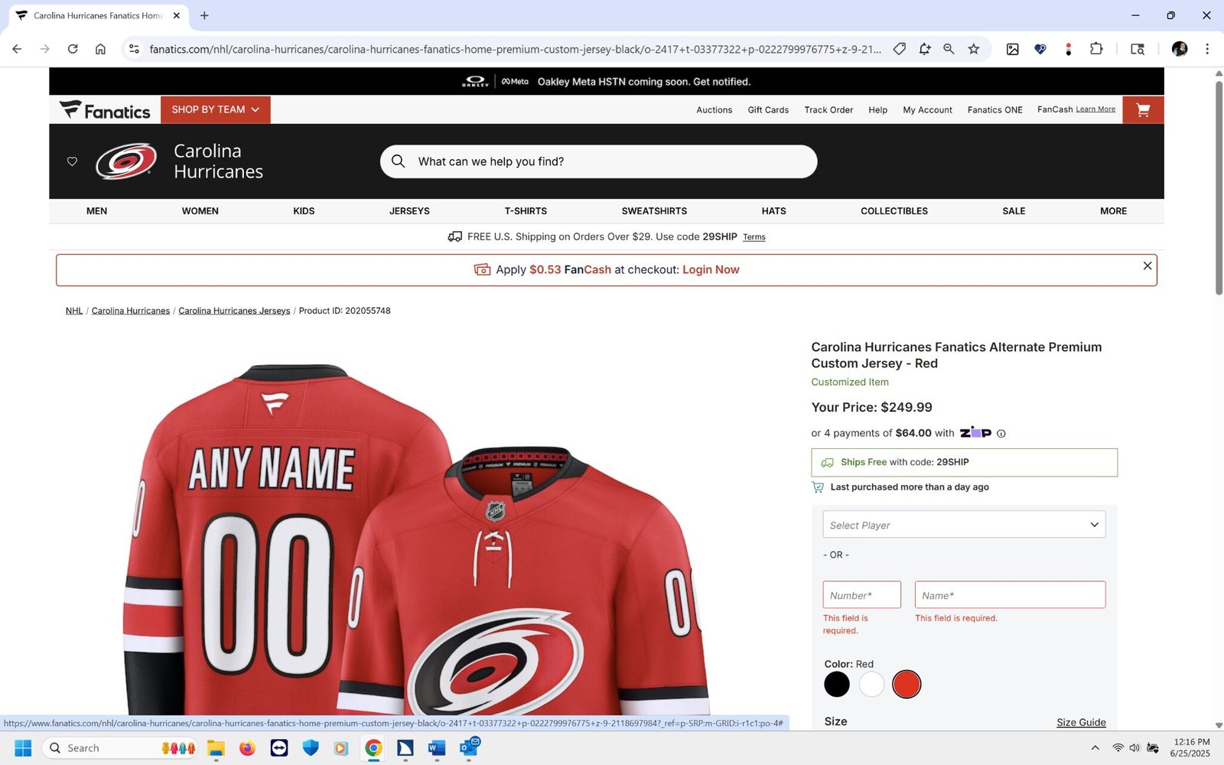Click the Gift Cards link
The image size is (1224, 765).
click(768, 110)
